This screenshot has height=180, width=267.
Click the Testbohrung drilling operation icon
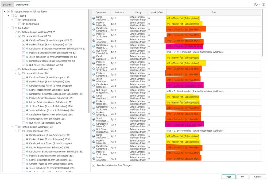[x=23, y=24]
